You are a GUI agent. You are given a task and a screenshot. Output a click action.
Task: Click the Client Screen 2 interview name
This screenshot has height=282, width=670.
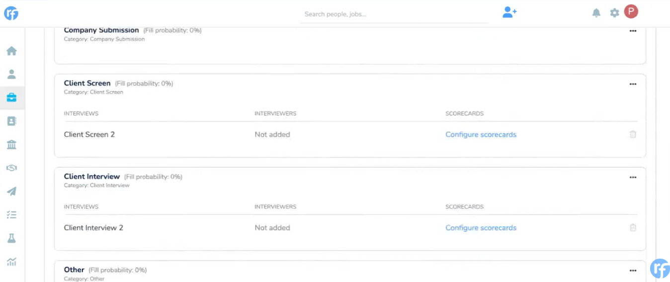89,134
